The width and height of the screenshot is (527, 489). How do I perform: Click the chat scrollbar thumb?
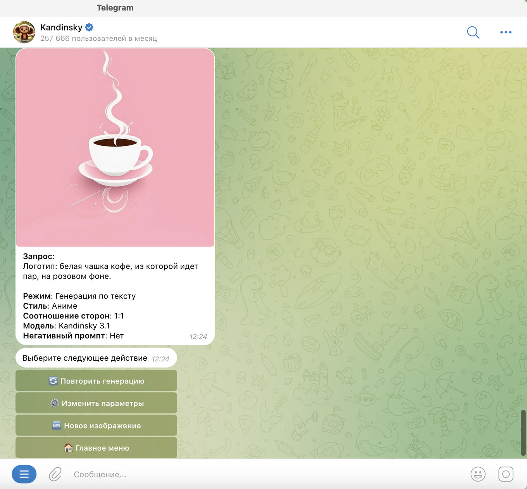(523, 432)
